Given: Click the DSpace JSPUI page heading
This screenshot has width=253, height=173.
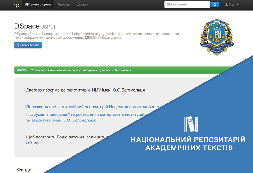Looking at the screenshot, I should point(34,26).
